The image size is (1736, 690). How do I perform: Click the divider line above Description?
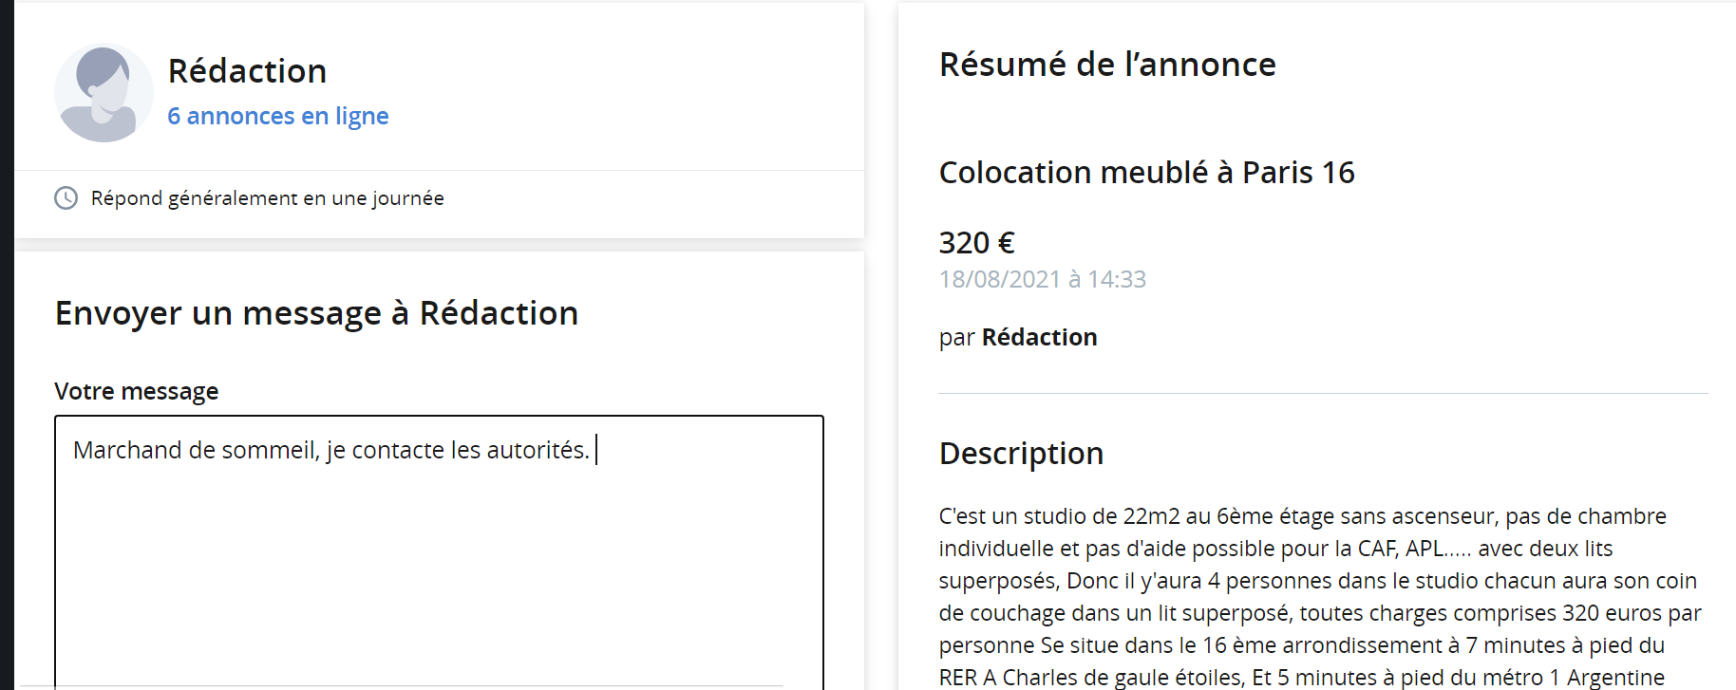(1322, 393)
